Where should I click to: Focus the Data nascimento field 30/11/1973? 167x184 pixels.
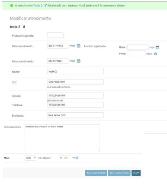(x=58, y=46)
